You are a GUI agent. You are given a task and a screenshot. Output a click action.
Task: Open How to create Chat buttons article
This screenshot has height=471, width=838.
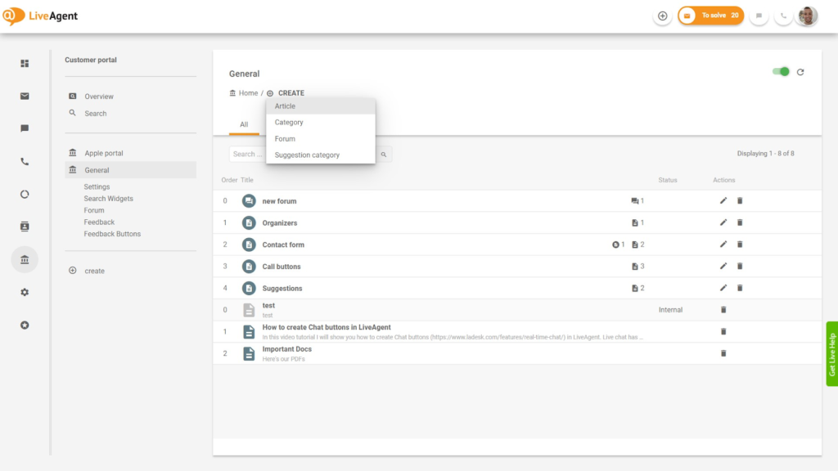point(326,327)
